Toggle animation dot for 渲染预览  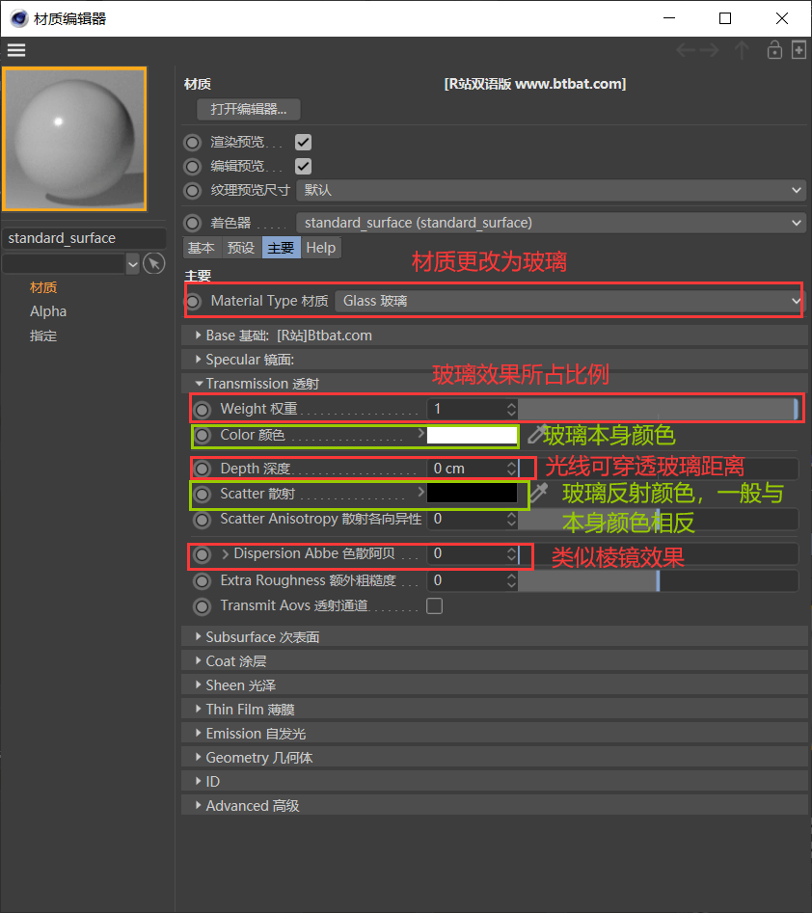coord(192,143)
